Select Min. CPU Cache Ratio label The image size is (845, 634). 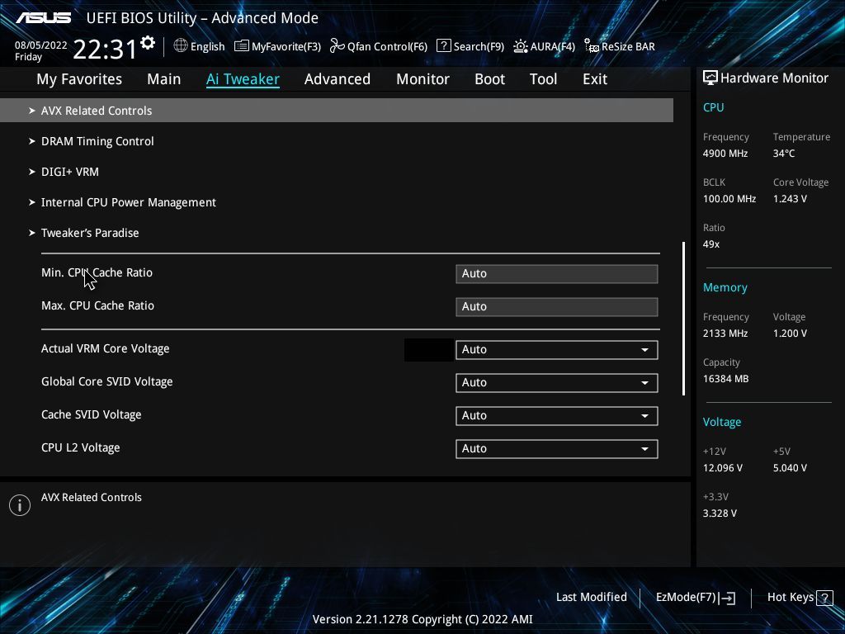coord(97,272)
